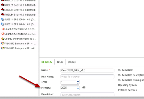Select SLES11 SP2 32bit v1.0.0 template

pos(20,20)
